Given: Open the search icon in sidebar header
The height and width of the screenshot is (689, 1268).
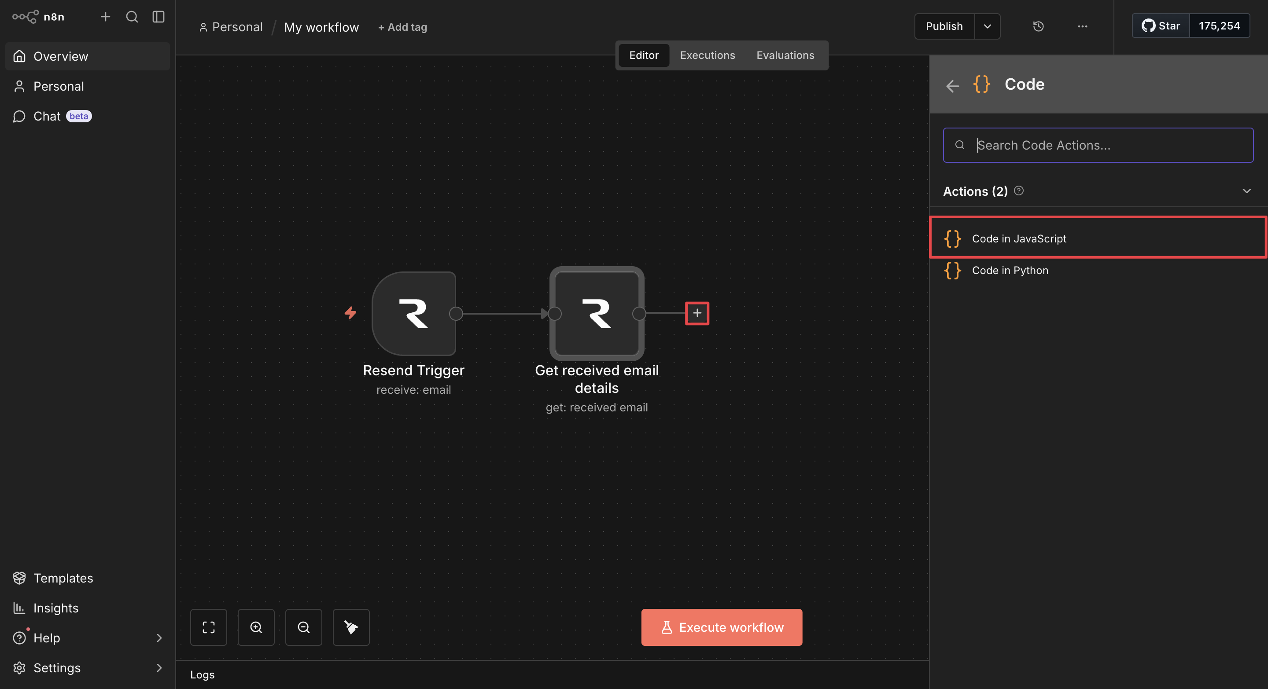Looking at the screenshot, I should (132, 17).
